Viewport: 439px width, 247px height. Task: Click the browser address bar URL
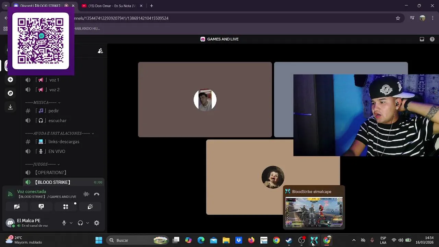tap(121, 18)
